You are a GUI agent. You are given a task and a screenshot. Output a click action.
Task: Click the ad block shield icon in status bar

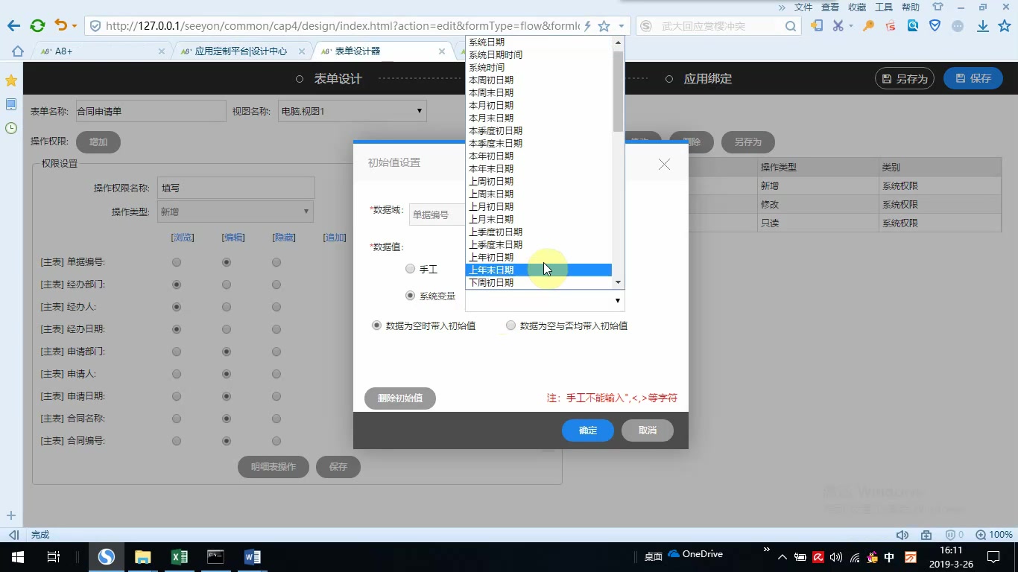[x=951, y=535]
